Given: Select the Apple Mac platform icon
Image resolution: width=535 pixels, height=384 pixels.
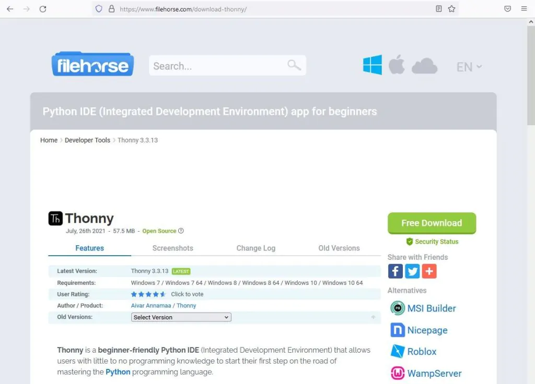Looking at the screenshot, I should pyautogui.click(x=397, y=64).
